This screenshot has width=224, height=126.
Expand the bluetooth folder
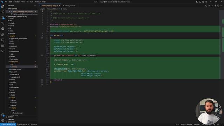tap(14, 46)
